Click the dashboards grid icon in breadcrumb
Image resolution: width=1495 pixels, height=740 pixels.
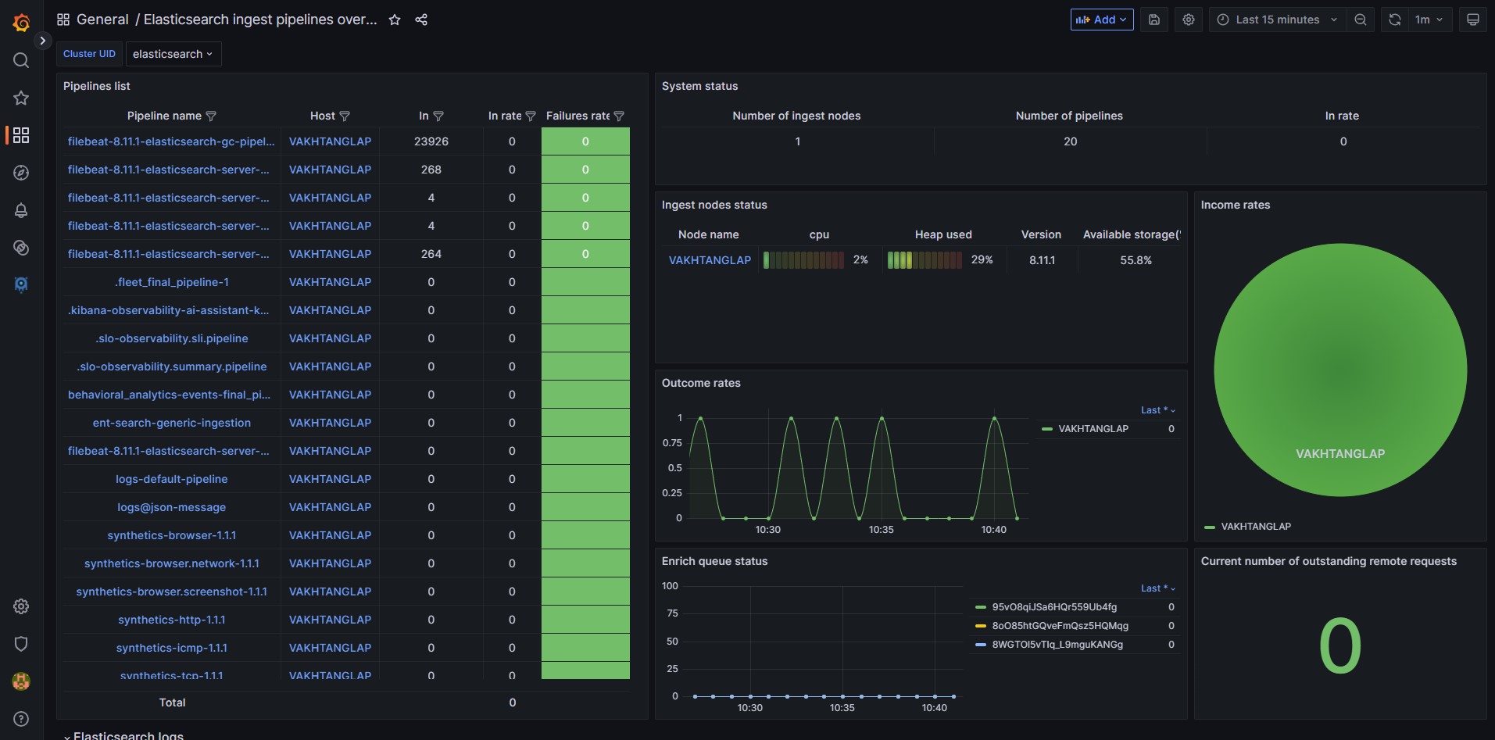(63, 20)
